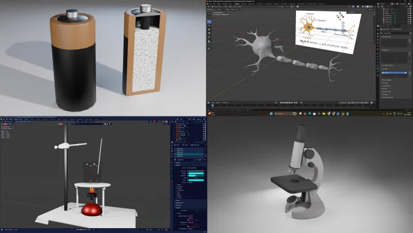This screenshot has width=413, height=233.
Task: Switch to the Sculpting workspace tab
Action: [251, 4]
